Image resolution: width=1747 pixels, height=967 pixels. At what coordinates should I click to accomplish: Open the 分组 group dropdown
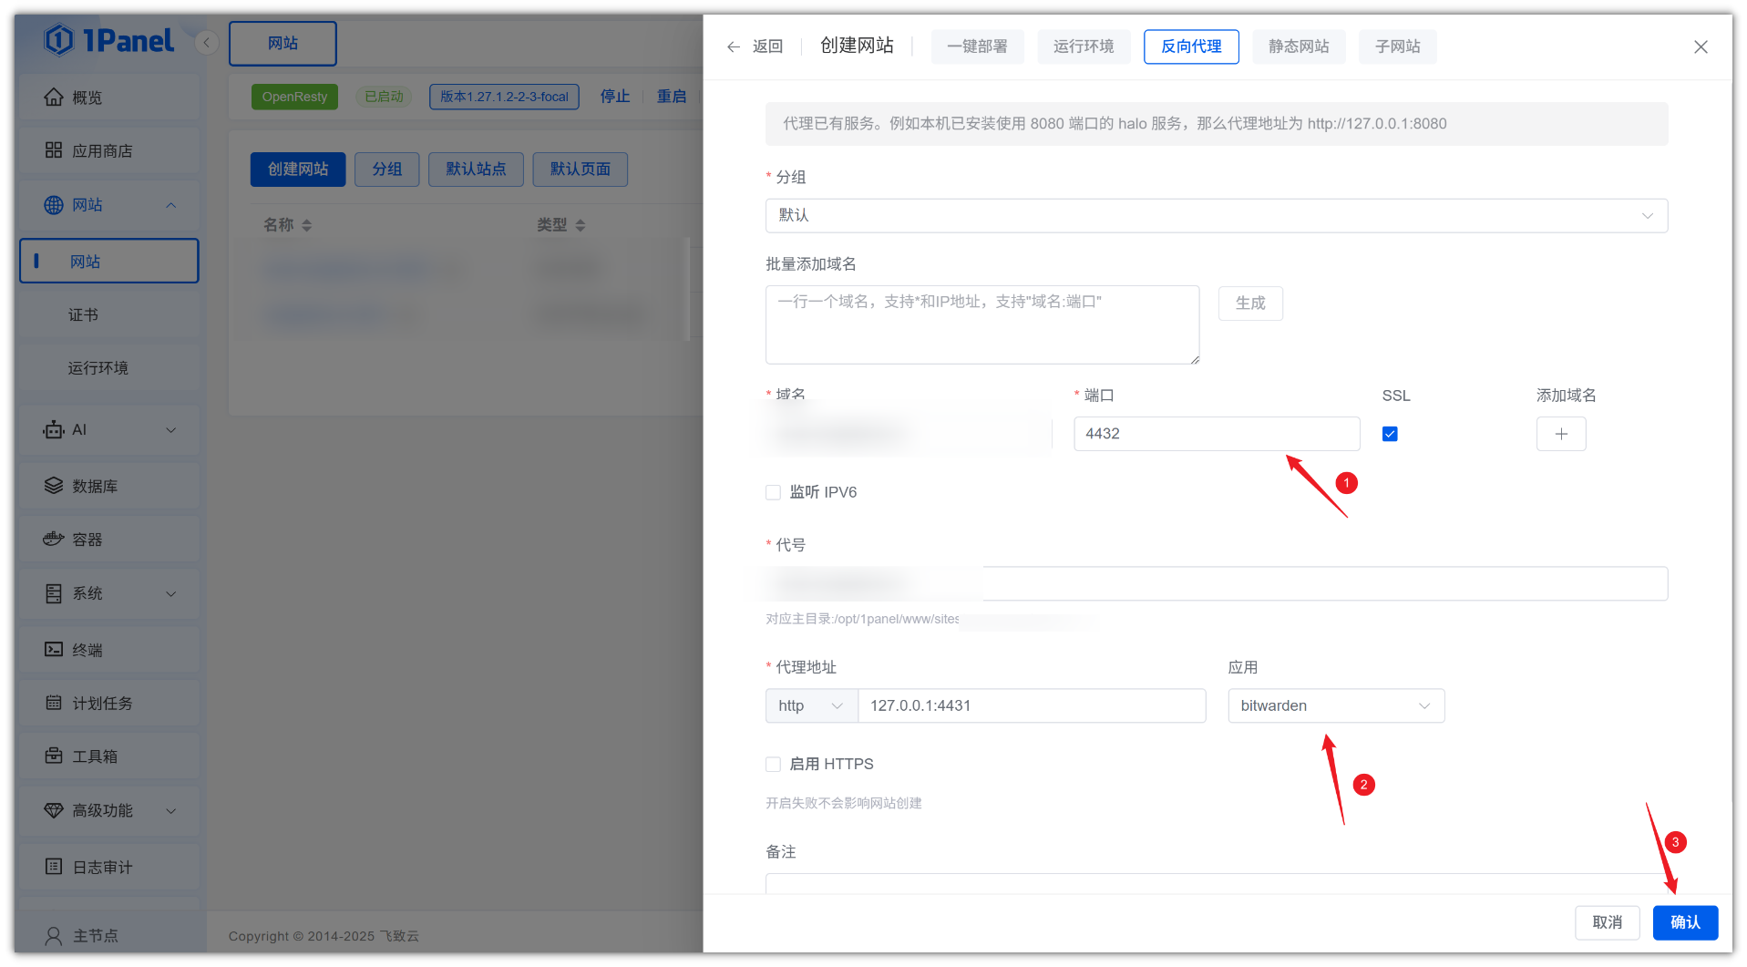[1216, 216]
